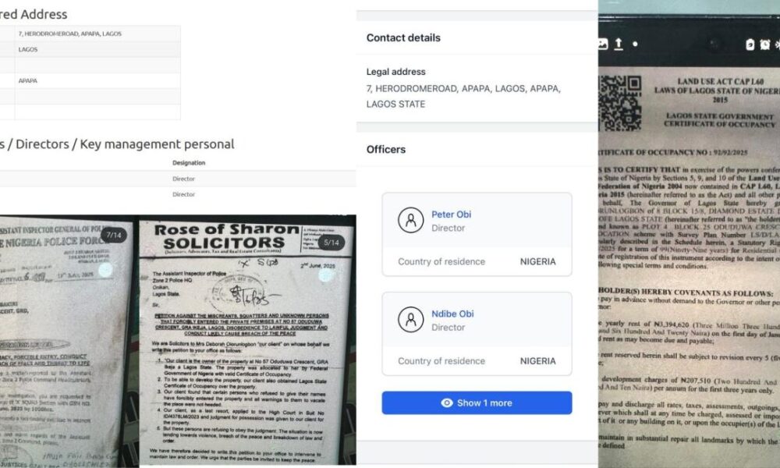Click the 5/14 image counter badge
The image size is (780, 468).
pyautogui.click(x=331, y=243)
